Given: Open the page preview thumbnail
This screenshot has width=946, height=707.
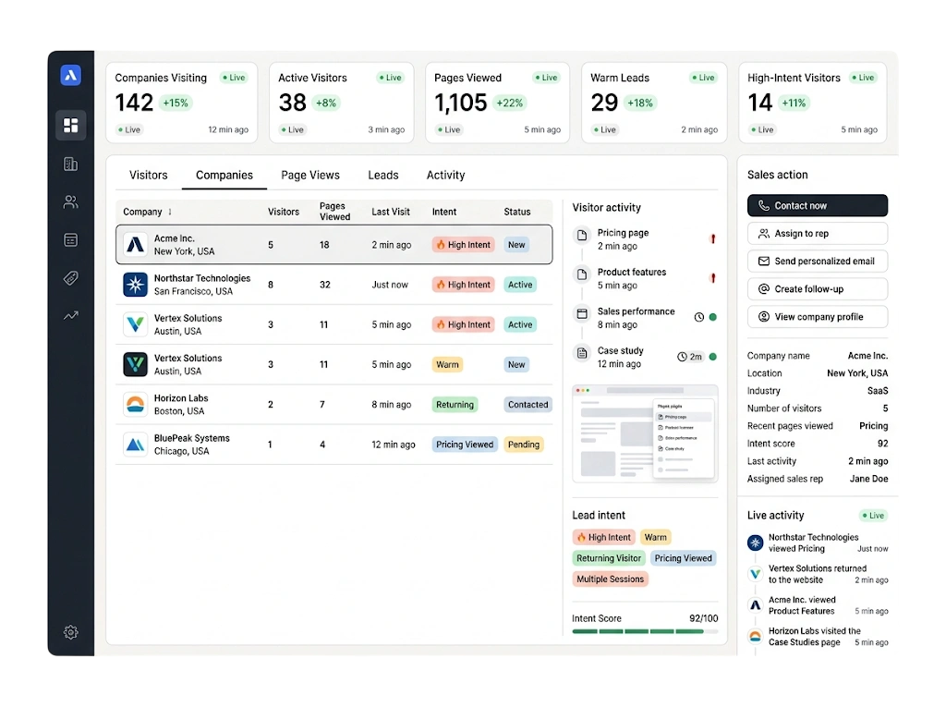Looking at the screenshot, I should click(645, 433).
